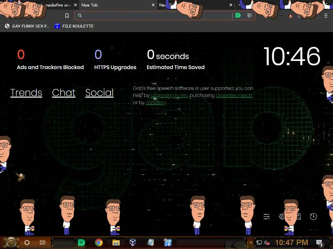
Task: Open history via the clock icon
Action: point(313,216)
